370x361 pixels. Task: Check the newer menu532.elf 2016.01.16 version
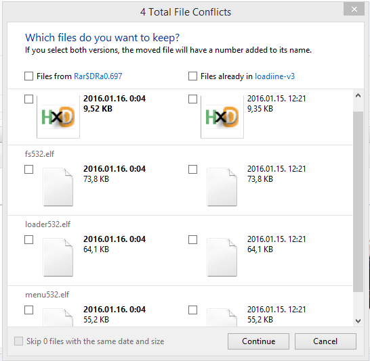(x=28, y=310)
